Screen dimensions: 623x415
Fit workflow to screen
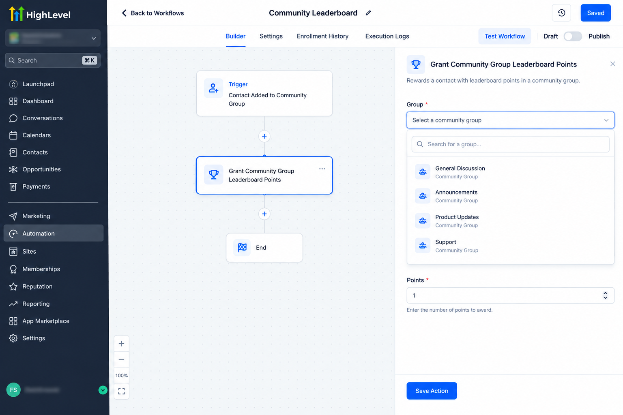click(x=121, y=391)
